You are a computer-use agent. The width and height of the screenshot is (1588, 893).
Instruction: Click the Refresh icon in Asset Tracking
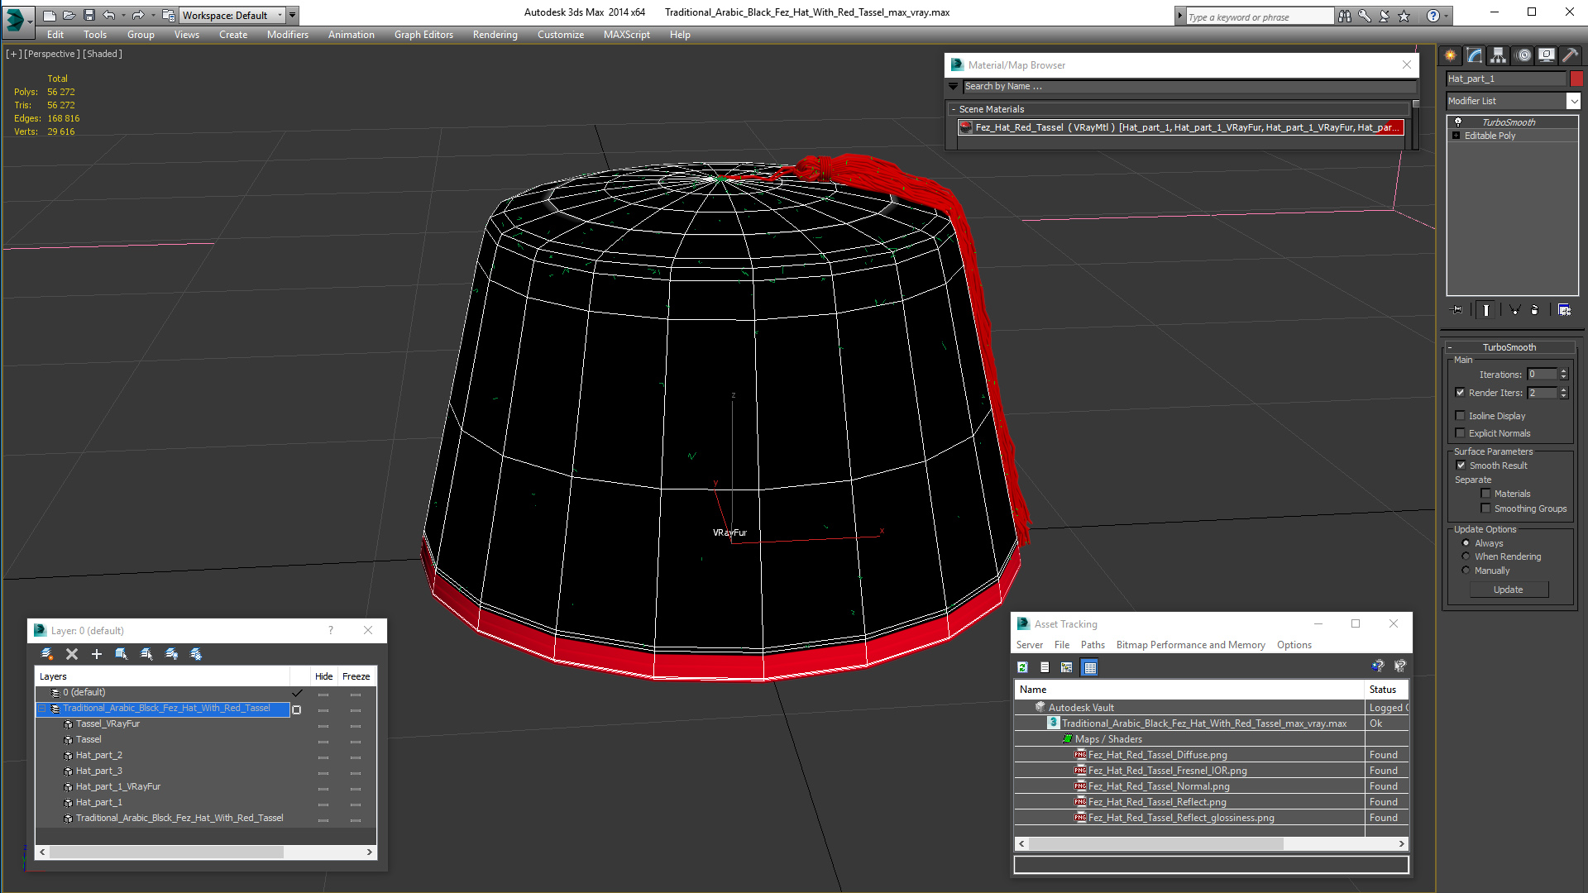[1023, 667]
